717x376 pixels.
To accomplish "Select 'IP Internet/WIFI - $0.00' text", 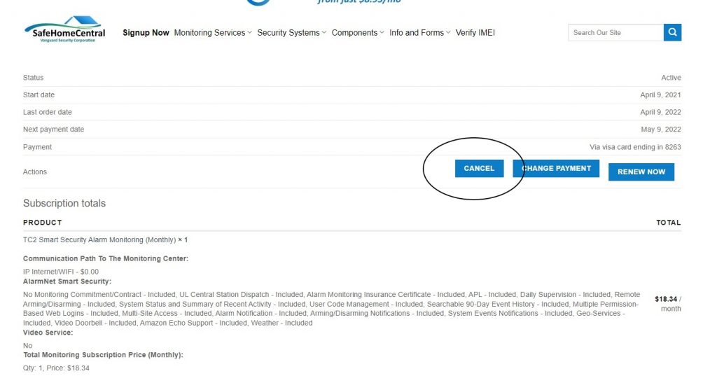I will (x=61, y=272).
